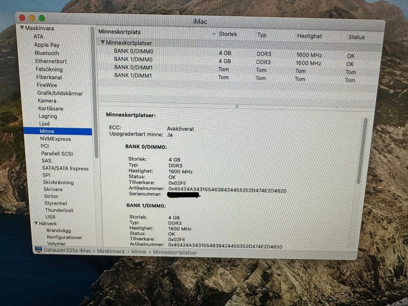Screen dimensions: 408x306
Task: Click the split-pane divider handle dot
Action: [237, 106]
